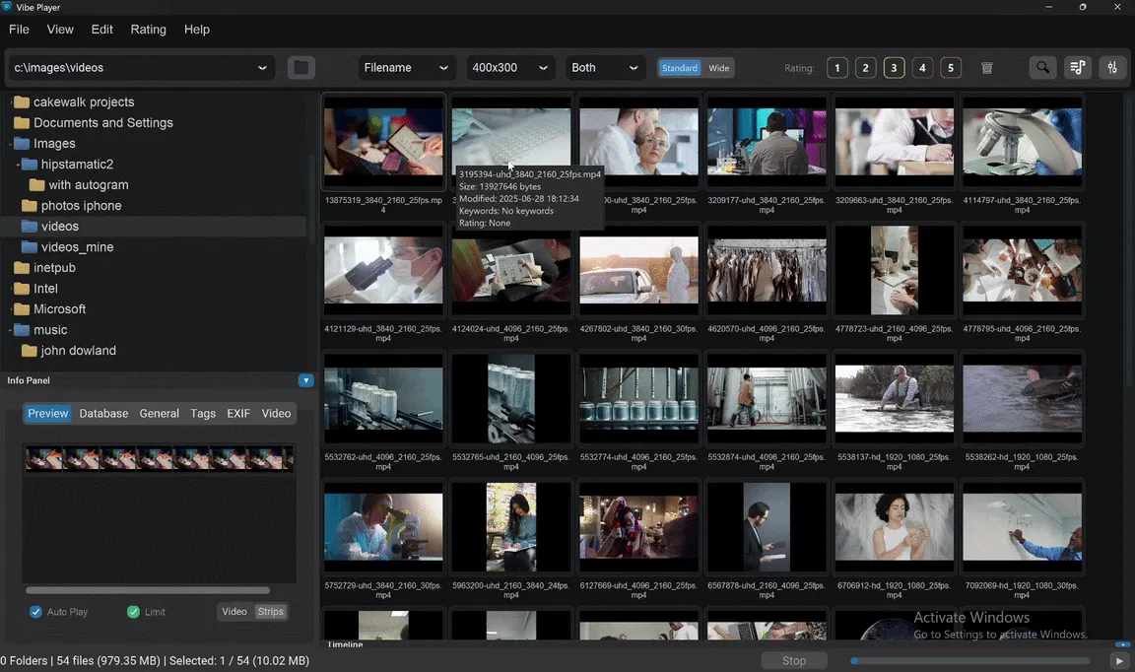Click the folder browse button next to path
1135x672 pixels.
(301, 67)
